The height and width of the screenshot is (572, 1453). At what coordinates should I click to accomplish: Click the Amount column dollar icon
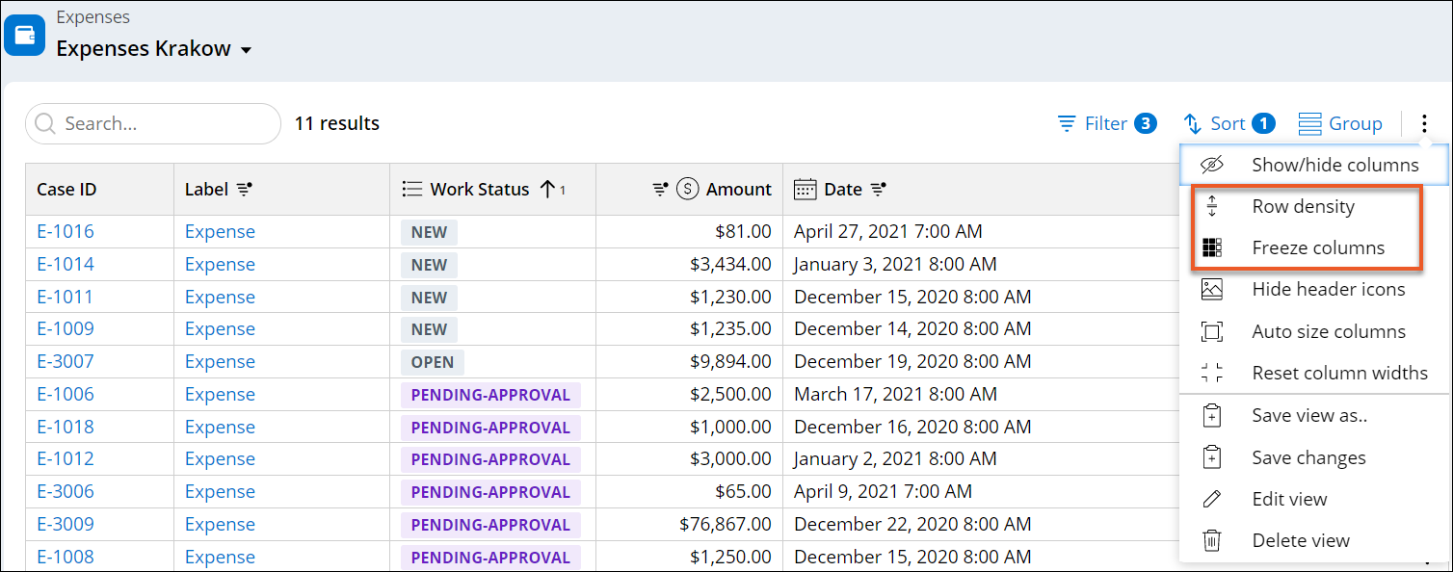(687, 190)
